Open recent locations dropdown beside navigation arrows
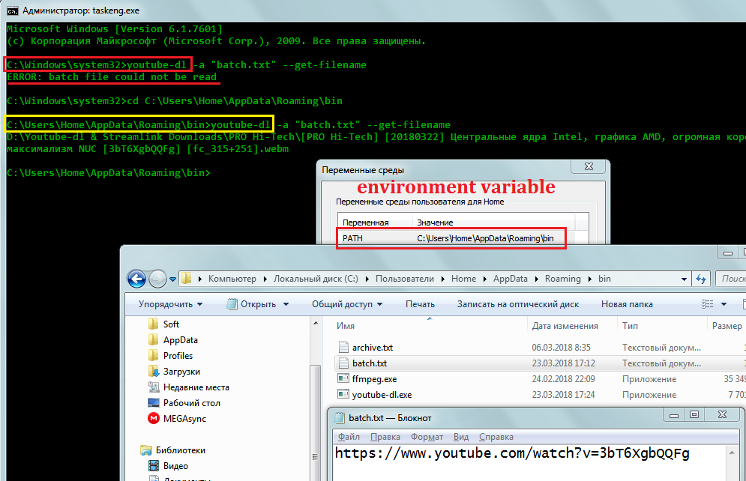 coord(172,279)
